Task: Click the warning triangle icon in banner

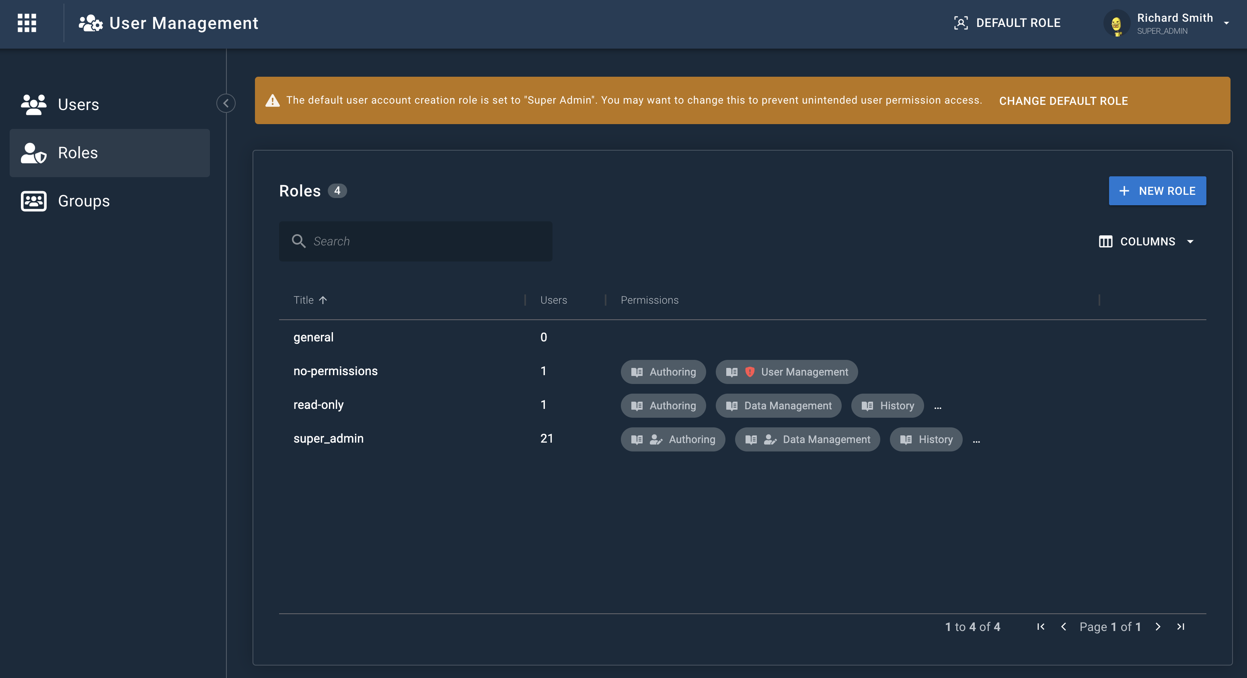Action: point(273,100)
